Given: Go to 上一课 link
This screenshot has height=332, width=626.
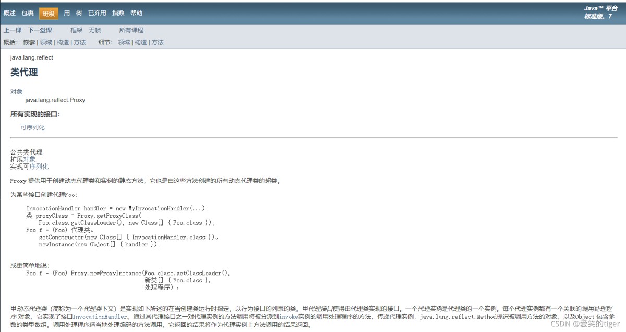Looking at the screenshot, I should [x=13, y=30].
